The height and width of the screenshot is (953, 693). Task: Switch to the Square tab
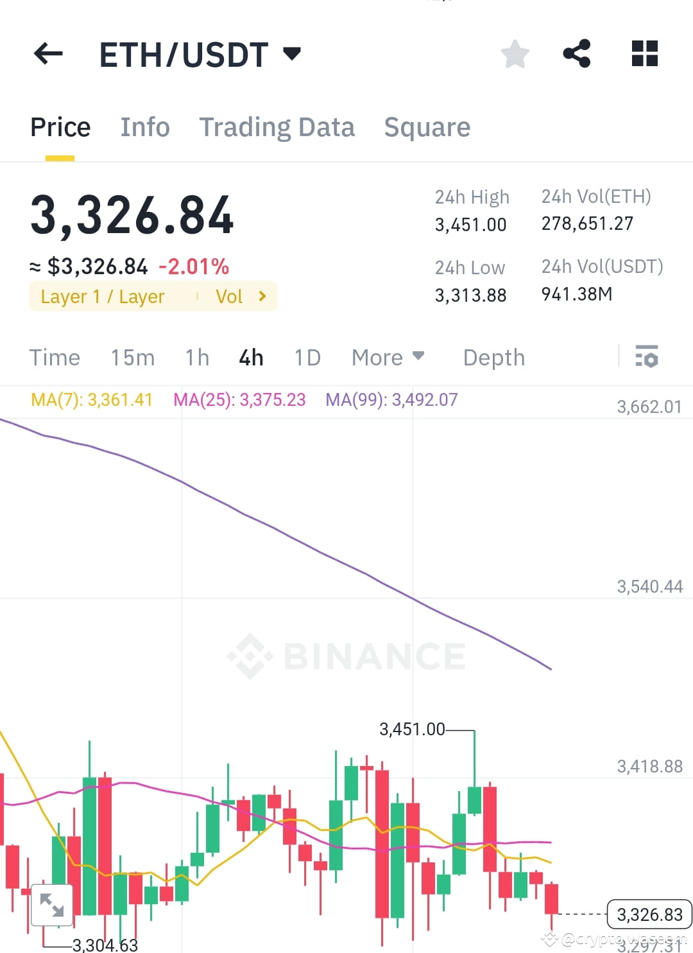pyautogui.click(x=427, y=127)
